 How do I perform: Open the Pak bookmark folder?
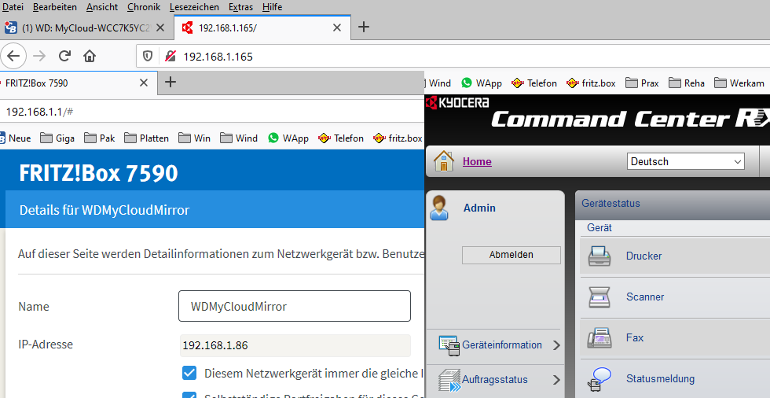pyautogui.click(x=100, y=138)
